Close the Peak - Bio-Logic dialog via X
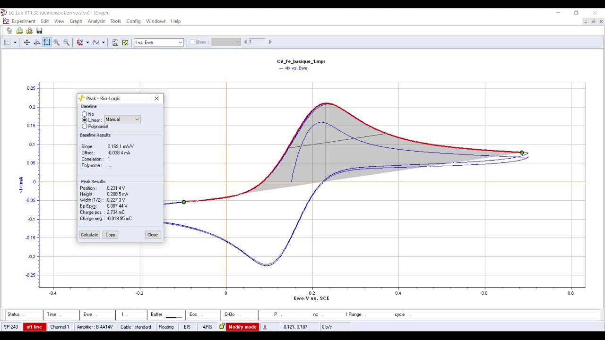Image resolution: width=605 pixels, height=340 pixels. [x=156, y=98]
